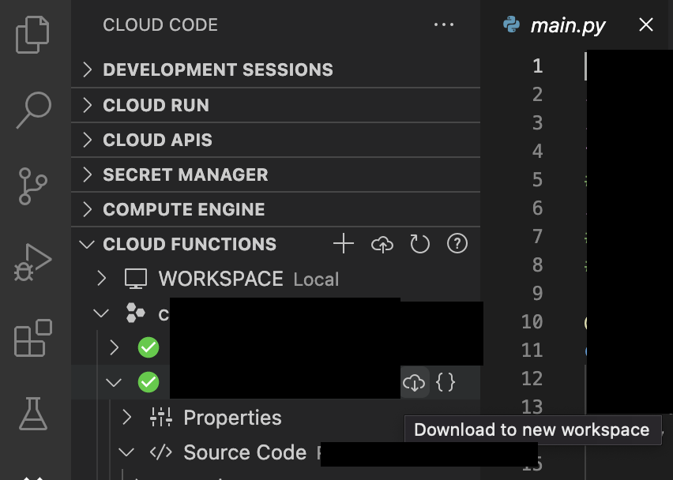The width and height of the screenshot is (673, 480).
Task: Refresh the Cloud Functions list
Action: (419, 244)
